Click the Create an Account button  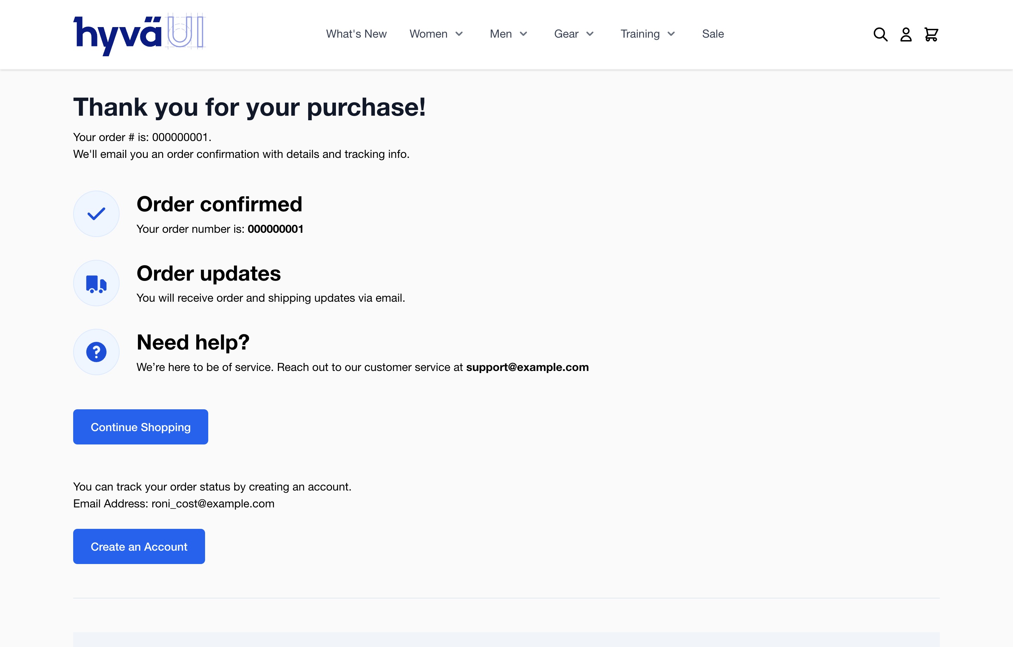coord(139,546)
